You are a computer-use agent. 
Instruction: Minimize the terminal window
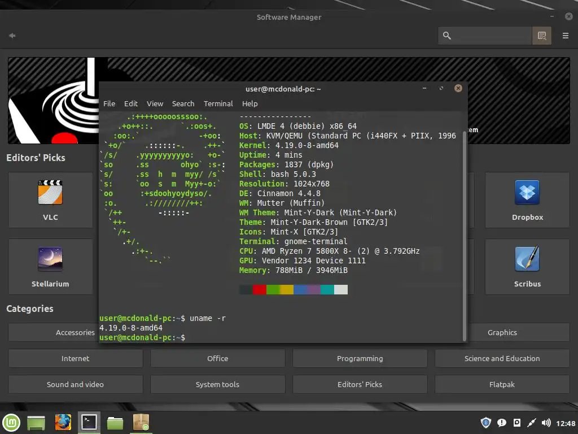(x=424, y=88)
